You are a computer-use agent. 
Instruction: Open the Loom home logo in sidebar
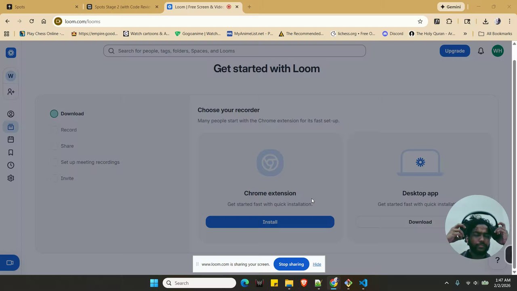pos(11,53)
